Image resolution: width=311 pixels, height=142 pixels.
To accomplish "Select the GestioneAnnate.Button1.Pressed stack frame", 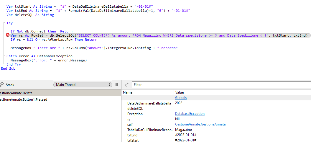I will tap(24, 99).
